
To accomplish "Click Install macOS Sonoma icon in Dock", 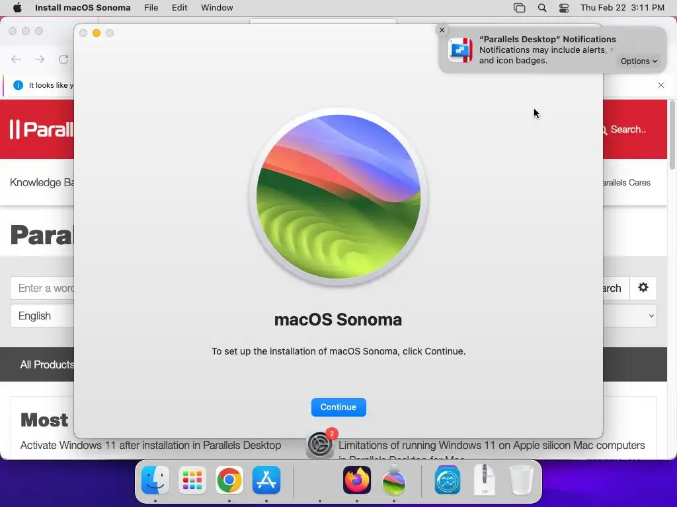I will (394, 480).
